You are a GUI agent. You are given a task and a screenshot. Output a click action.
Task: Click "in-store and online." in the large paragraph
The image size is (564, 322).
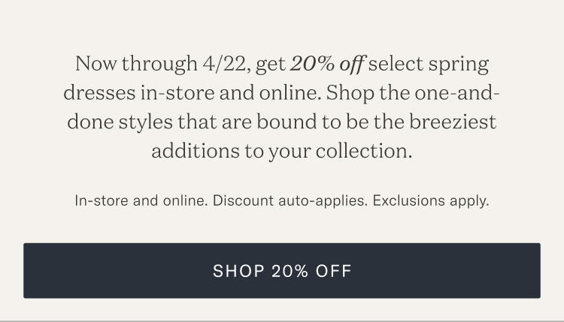click(x=231, y=93)
